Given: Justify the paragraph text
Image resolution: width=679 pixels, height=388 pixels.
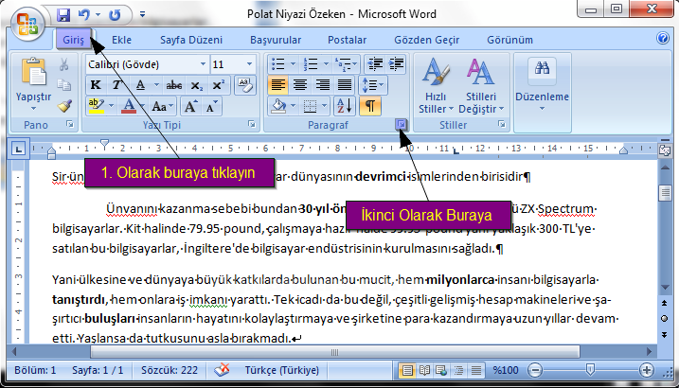Looking at the screenshot, I should (345, 85).
